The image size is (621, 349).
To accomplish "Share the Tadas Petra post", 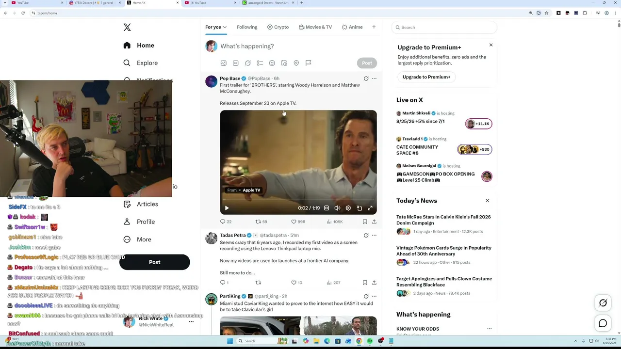I will [374, 283].
